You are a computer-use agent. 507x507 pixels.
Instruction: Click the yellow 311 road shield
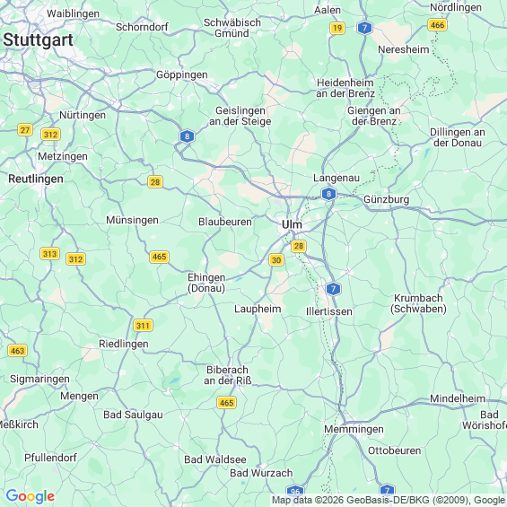tap(143, 325)
